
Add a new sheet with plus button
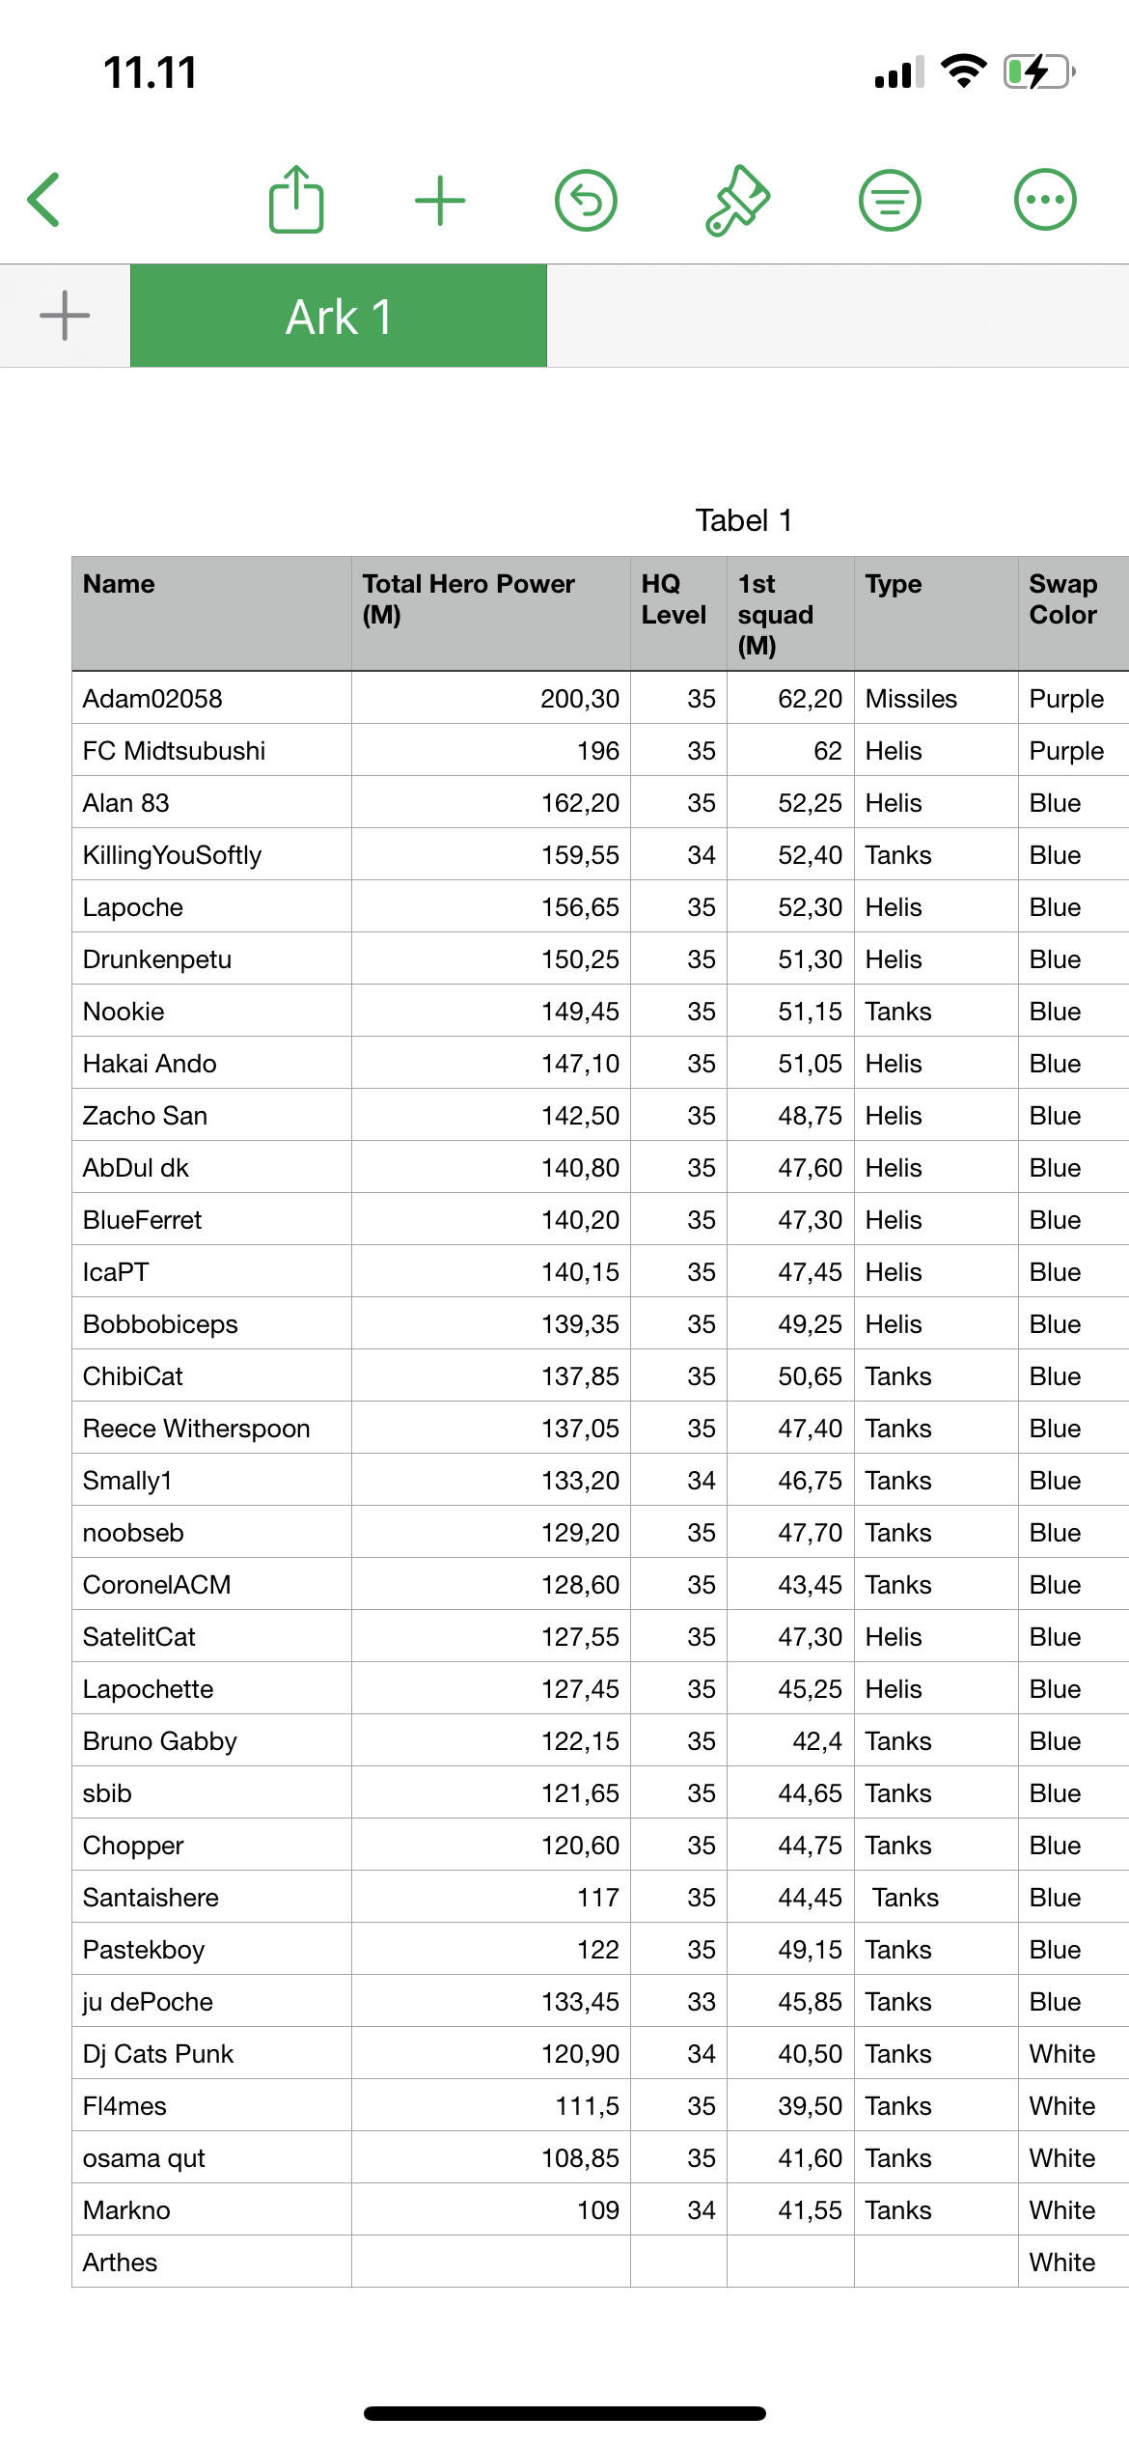[x=65, y=316]
